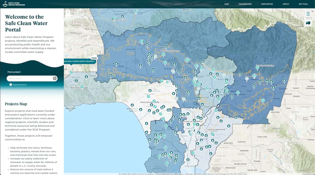Select hammer marker at North Santa Monica Bay label
This screenshot has width=315, height=175.
82,87
